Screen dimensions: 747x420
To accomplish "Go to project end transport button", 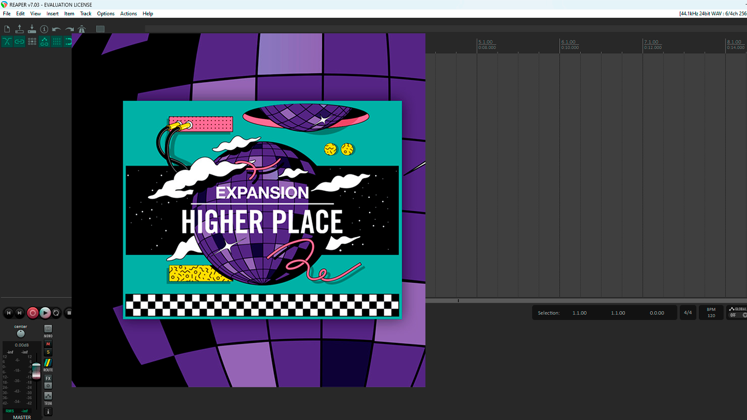I will [20, 313].
